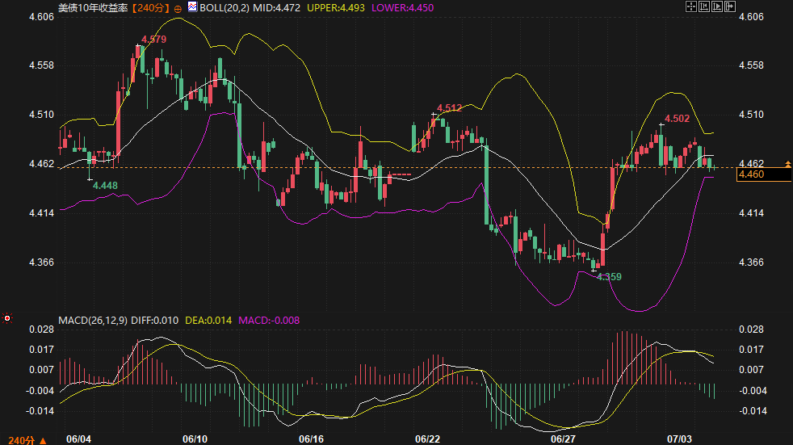
Task: Click the jump-to-chart-start axis icon
Action: point(704,6)
